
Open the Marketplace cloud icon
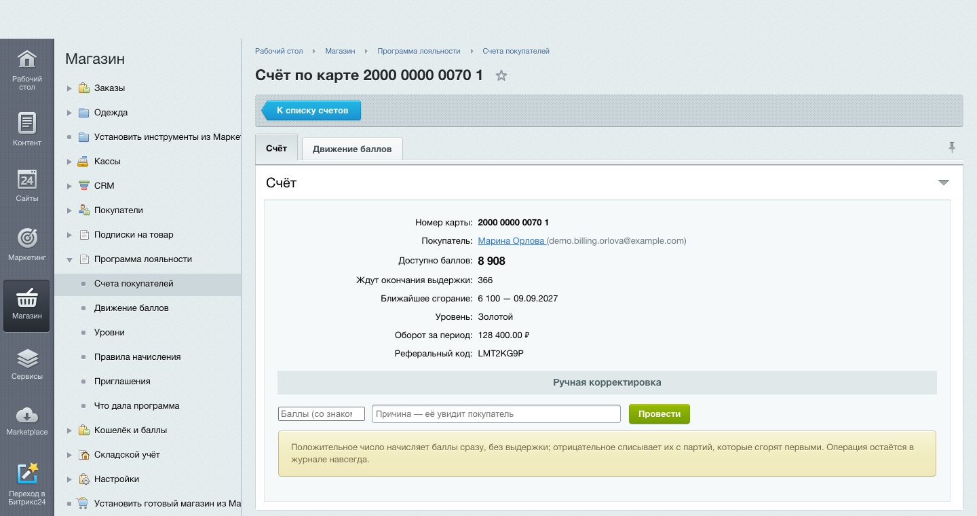(x=26, y=414)
